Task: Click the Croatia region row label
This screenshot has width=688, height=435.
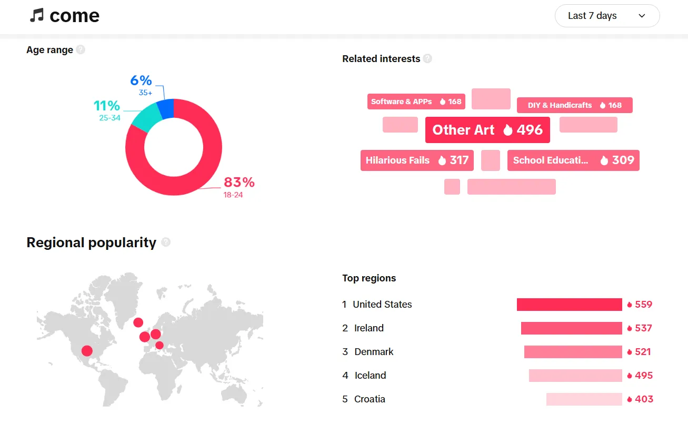Action: click(x=370, y=399)
